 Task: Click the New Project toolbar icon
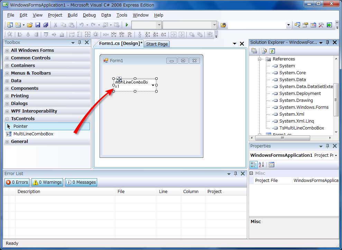(10, 25)
